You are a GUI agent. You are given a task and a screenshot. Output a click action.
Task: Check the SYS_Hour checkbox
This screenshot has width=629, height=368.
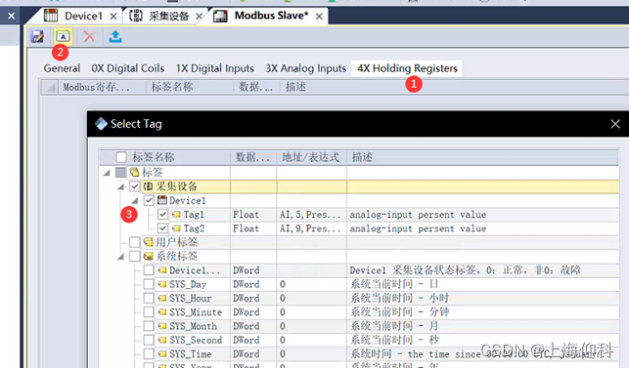click(149, 299)
